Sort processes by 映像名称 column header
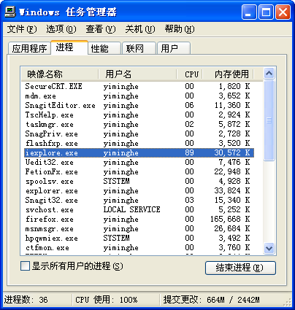Viewport: 295px width, 310px height. click(x=60, y=74)
